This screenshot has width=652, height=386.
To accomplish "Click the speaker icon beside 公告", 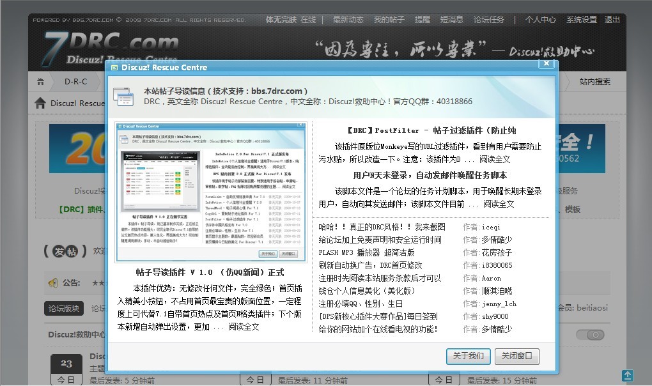I will 53,283.
